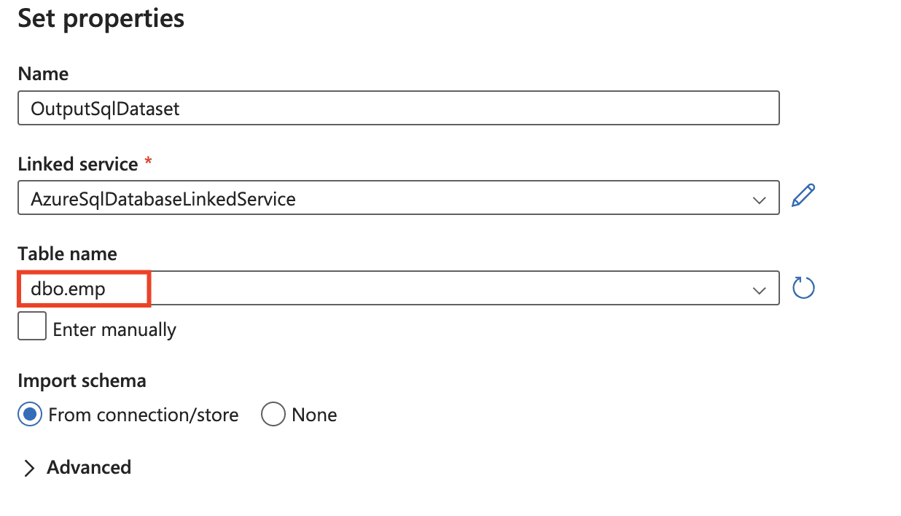901x516 pixels.
Task: Click the Advanced label text
Action: coord(89,467)
